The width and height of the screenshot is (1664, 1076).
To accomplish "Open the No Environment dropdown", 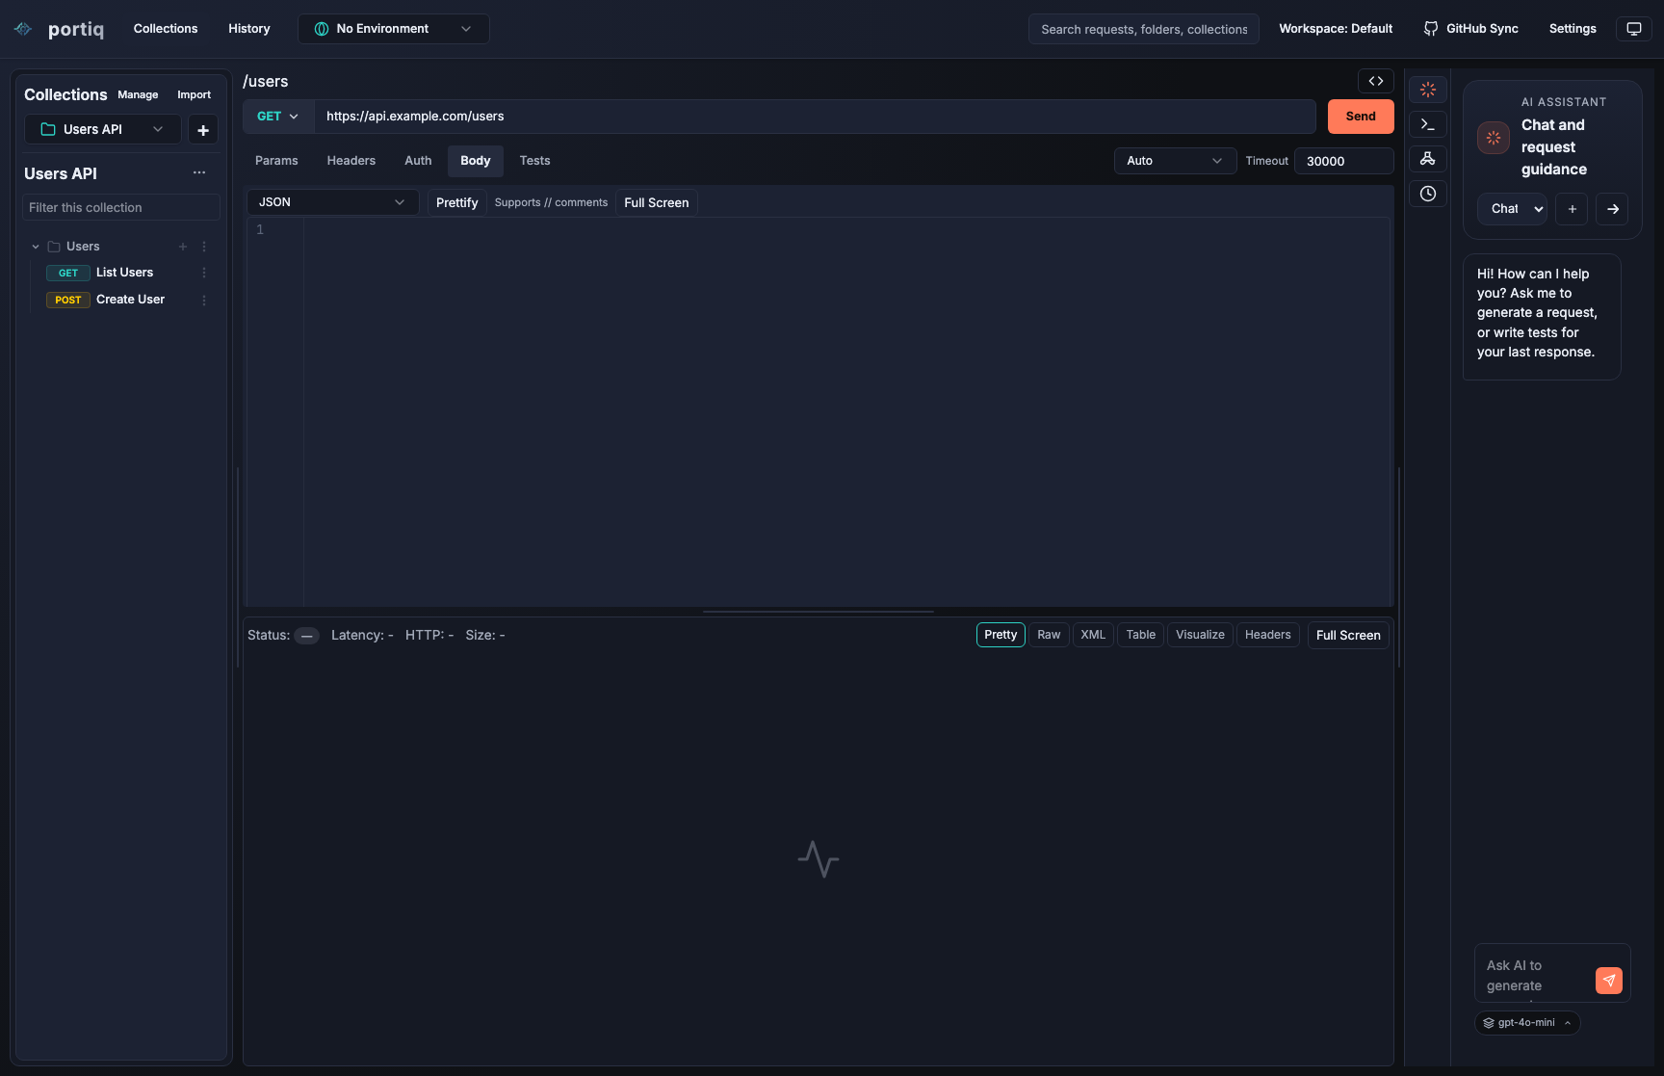I will point(394,29).
